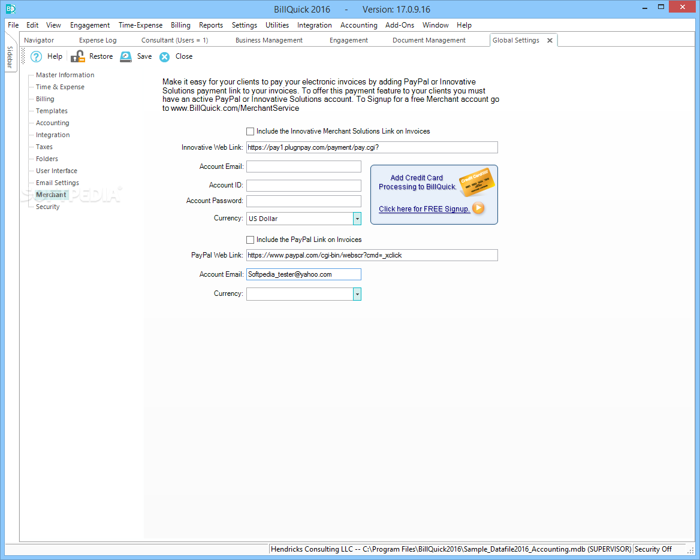Open the View menu
The height and width of the screenshot is (560, 700).
pyautogui.click(x=53, y=25)
